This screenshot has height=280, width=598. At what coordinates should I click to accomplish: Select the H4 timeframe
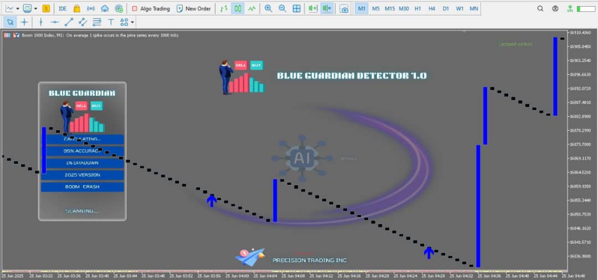(x=432, y=8)
